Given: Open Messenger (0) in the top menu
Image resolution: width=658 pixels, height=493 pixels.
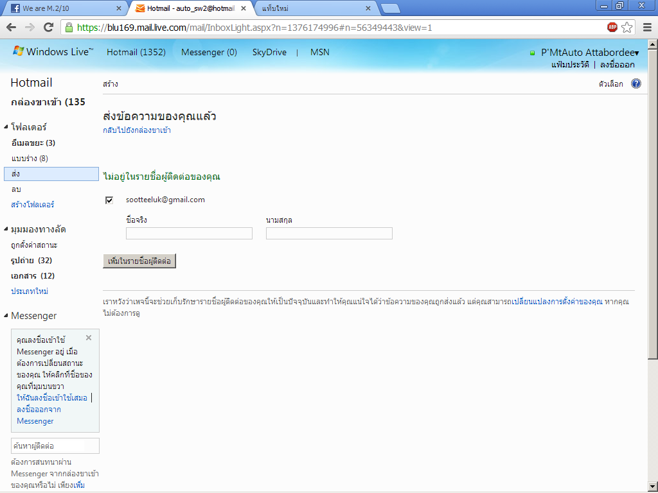Looking at the screenshot, I should click(209, 53).
